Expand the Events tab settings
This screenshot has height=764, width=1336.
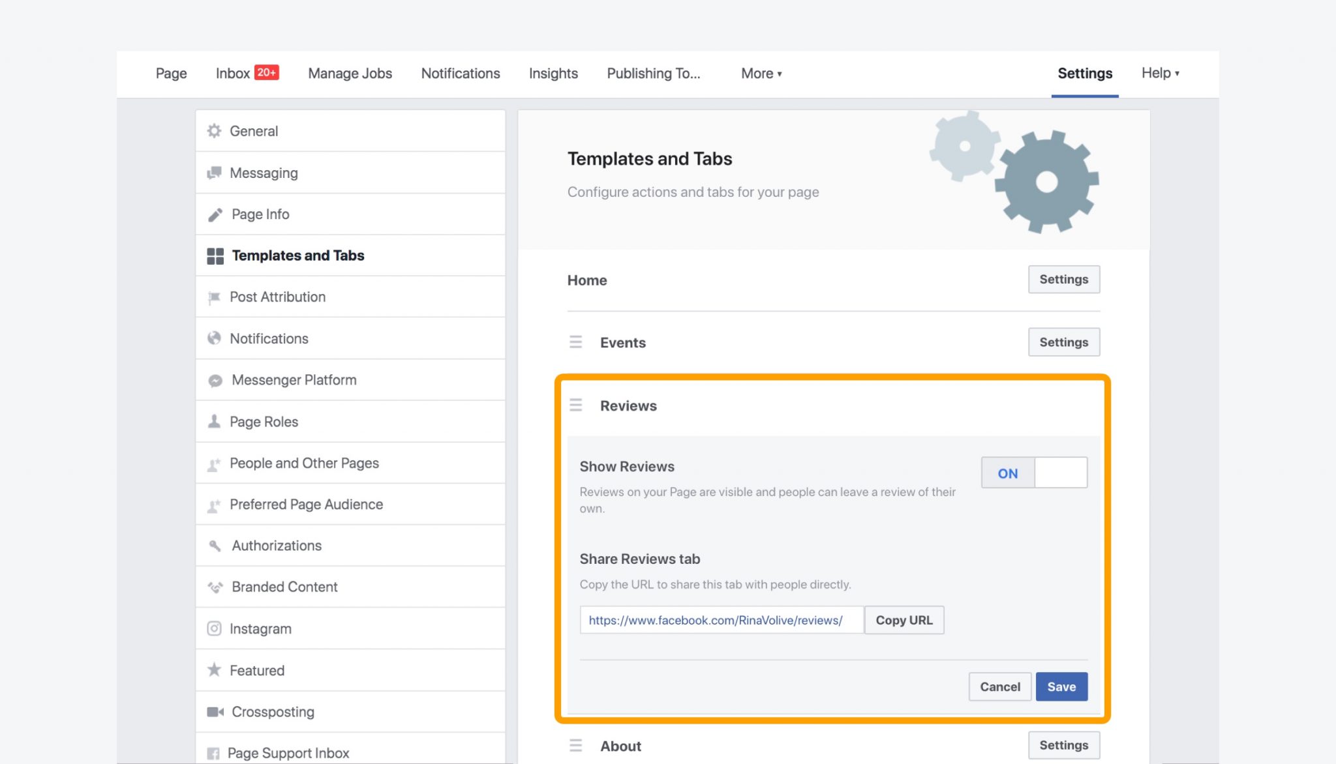(1063, 341)
